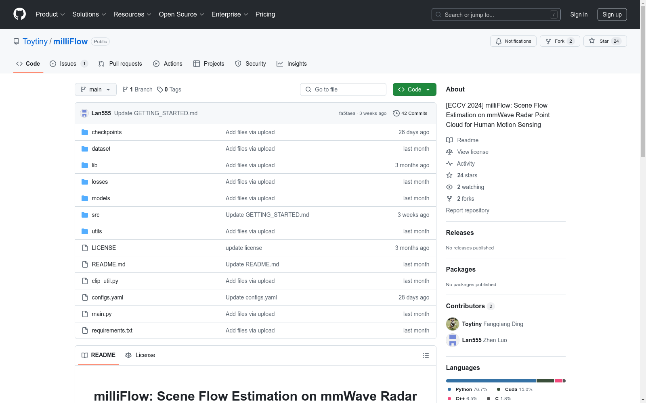The height and width of the screenshot is (403, 646).
Task: Expand the Resources menu
Action: [132, 15]
